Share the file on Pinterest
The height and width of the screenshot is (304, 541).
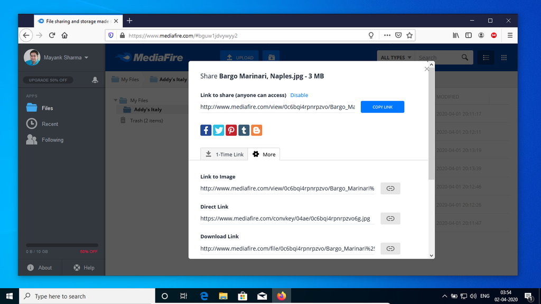click(231, 130)
